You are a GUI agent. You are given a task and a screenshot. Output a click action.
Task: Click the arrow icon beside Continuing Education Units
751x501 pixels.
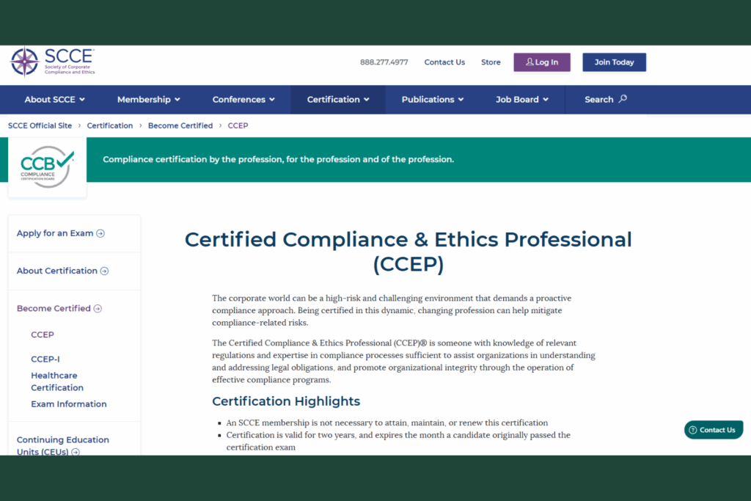[x=76, y=452]
